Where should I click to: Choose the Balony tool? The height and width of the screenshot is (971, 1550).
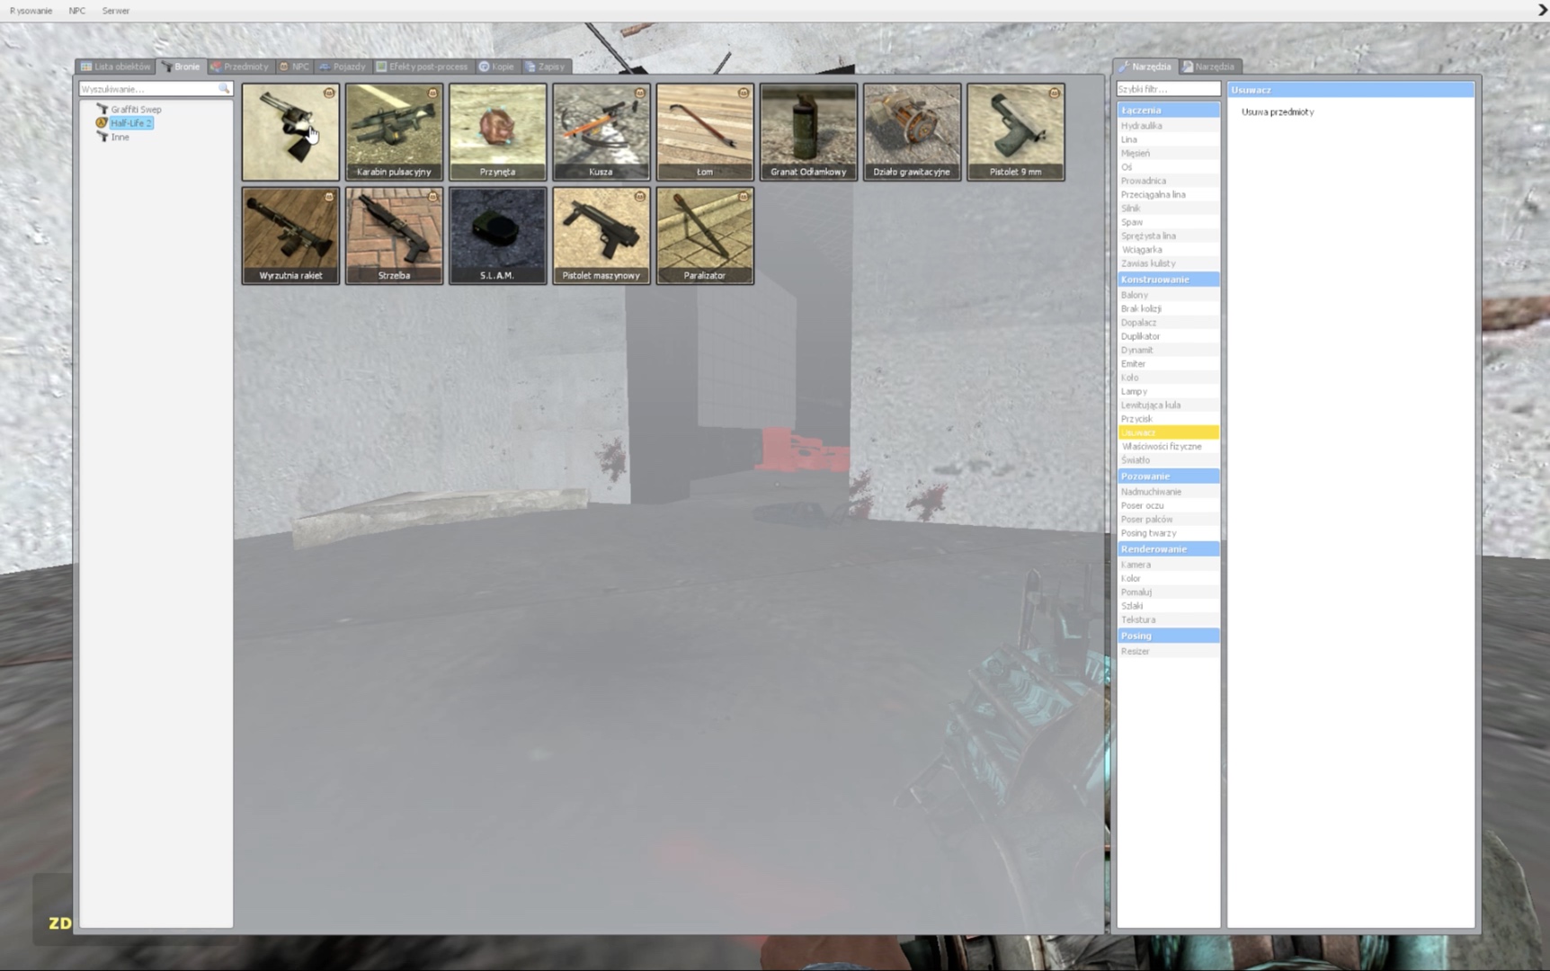pos(1168,295)
